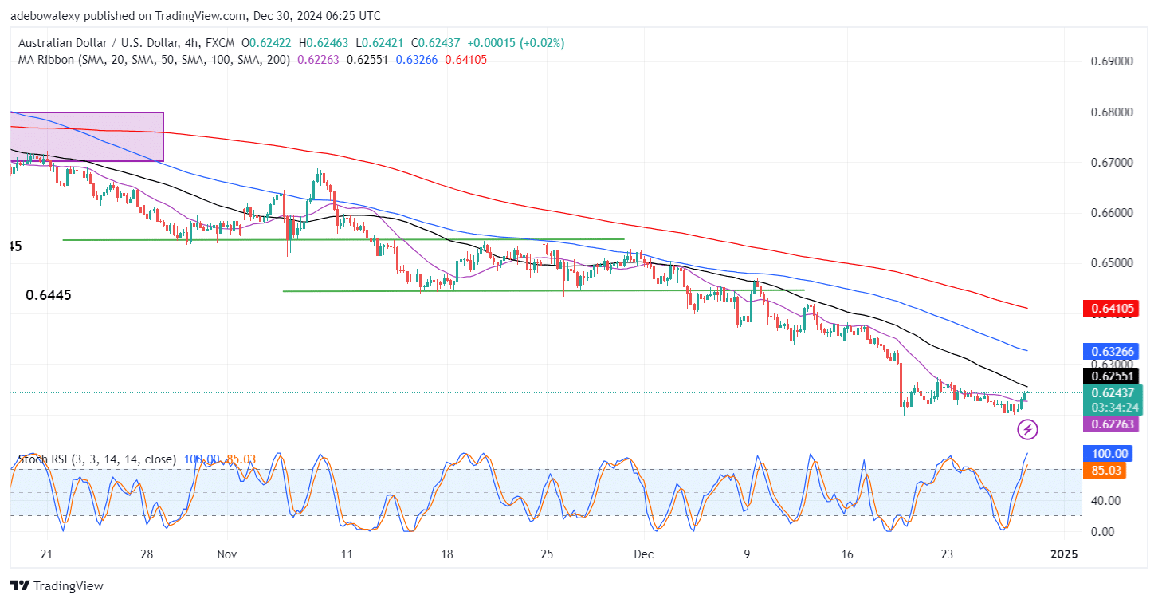Screen dimensions: 1158x603
Task: Click the black 0.62551 price label
Action: pos(1112,376)
